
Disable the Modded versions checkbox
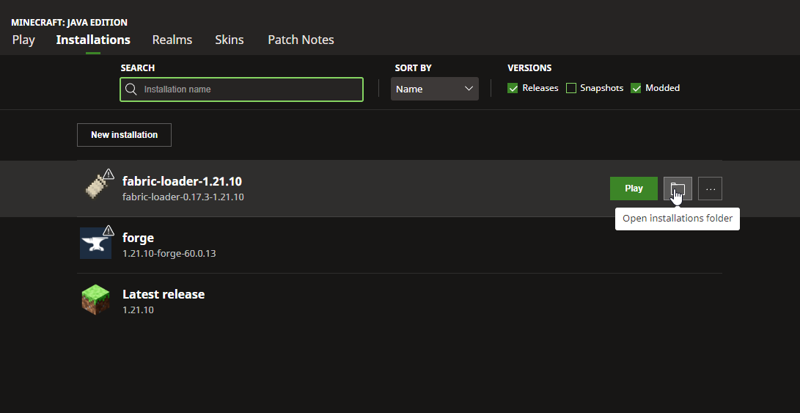tap(636, 88)
